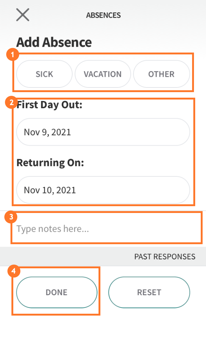This screenshot has width=206, height=357.
Task: Open PAST RESPONSES
Action: click(165, 256)
